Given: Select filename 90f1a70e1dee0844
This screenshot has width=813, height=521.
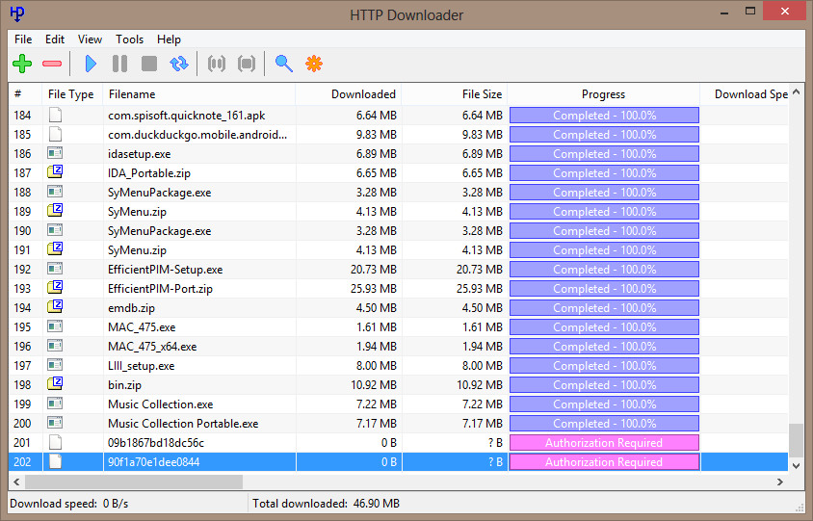Looking at the screenshot, I should click(x=153, y=462).
